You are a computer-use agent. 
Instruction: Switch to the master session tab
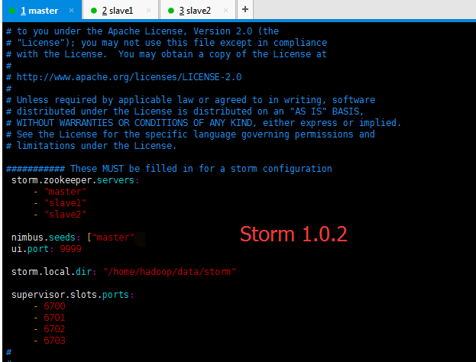pyautogui.click(x=42, y=11)
